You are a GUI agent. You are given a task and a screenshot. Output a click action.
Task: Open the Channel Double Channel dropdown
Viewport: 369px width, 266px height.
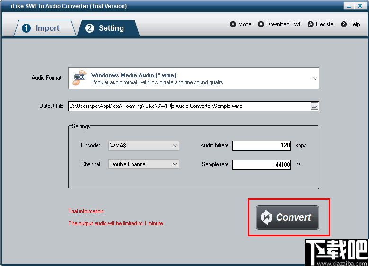143,164
